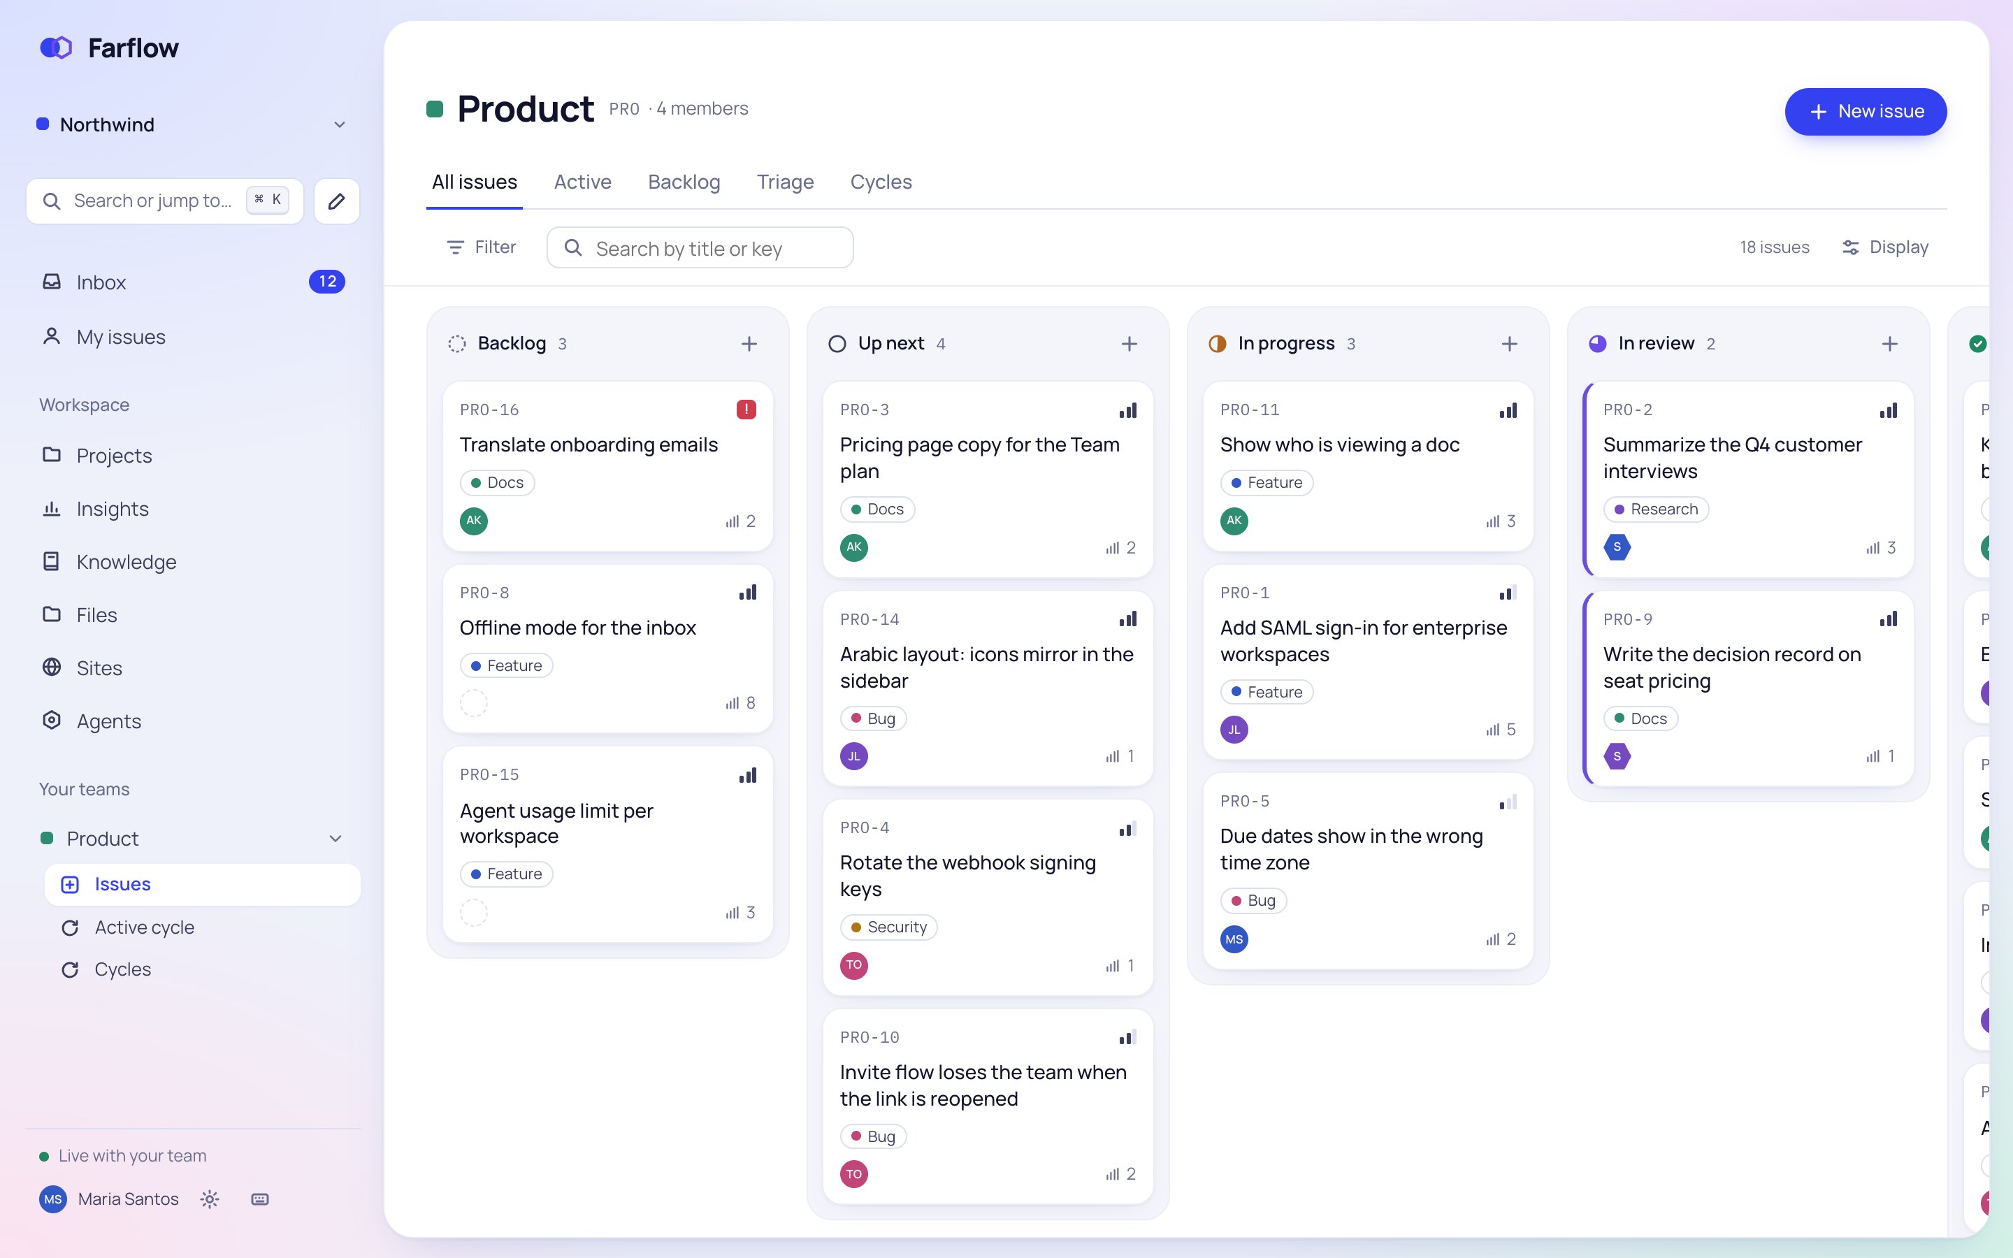Open the Filter menu
The width and height of the screenshot is (2013, 1258).
[482, 247]
